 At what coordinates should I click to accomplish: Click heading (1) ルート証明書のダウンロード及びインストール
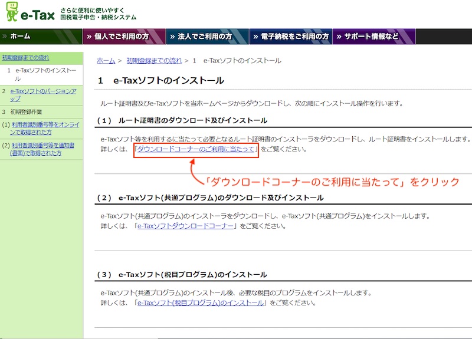point(182,121)
